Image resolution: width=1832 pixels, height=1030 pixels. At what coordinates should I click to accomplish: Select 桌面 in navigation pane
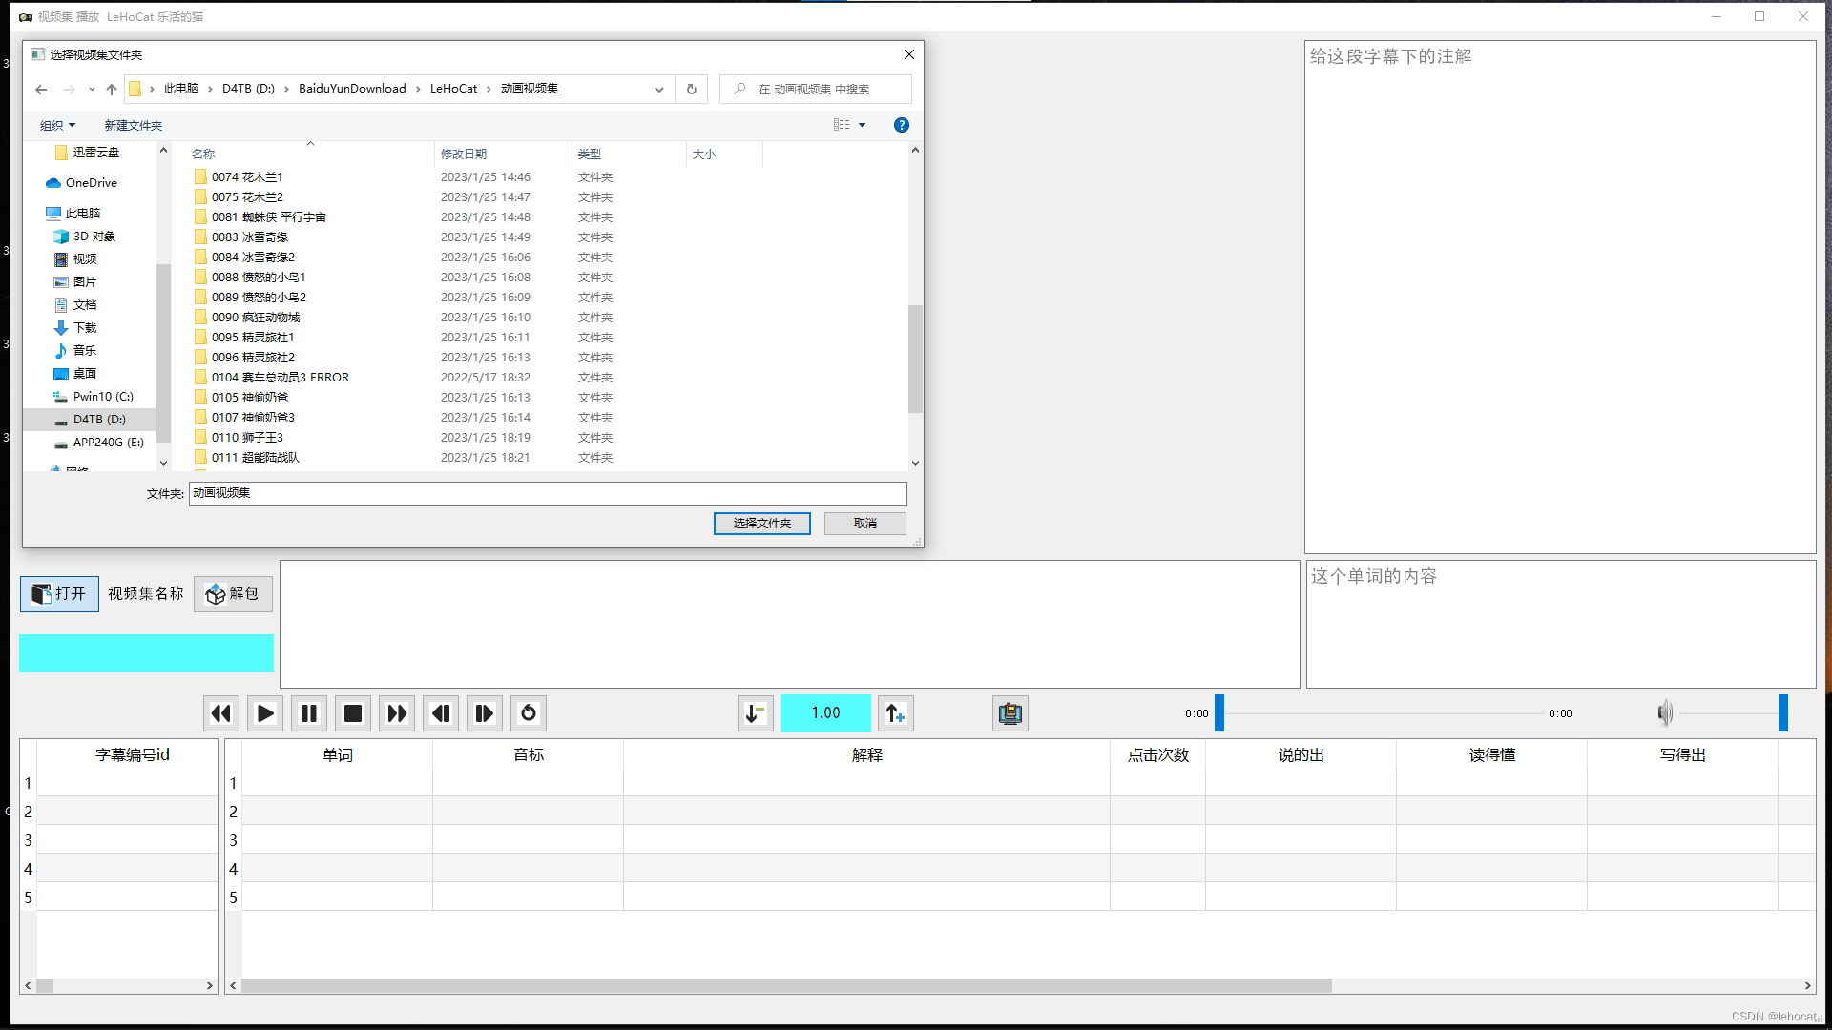pyautogui.click(x=84, y=374)
